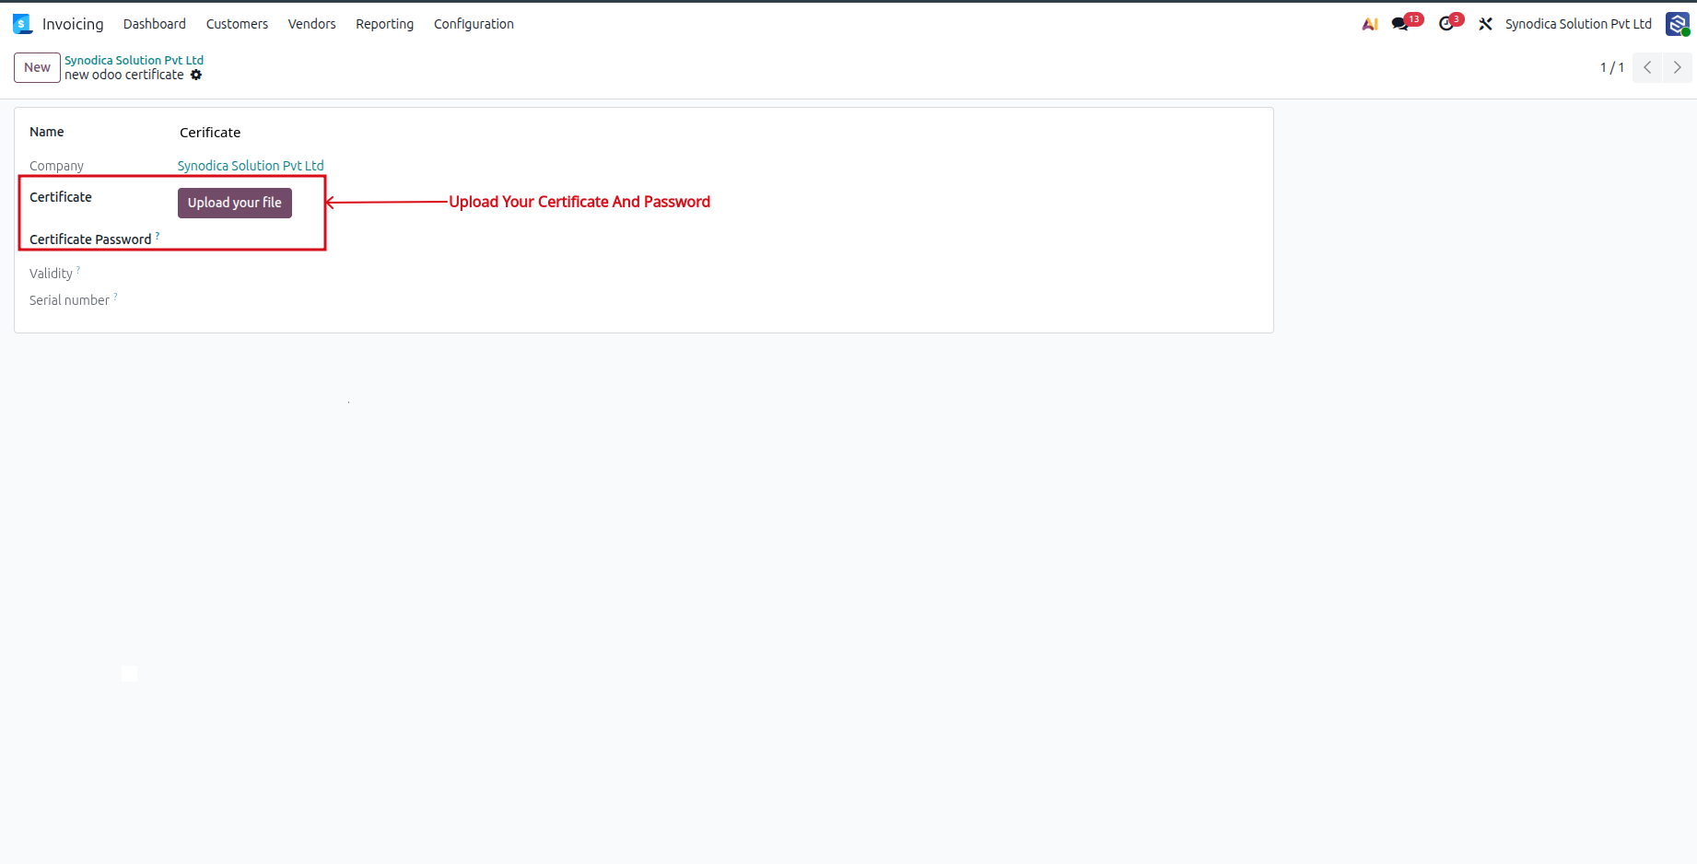Click the Certificate Password help tooltip mark
The height and width of the screenshot is (864, 1697).
tap(158, 236)
